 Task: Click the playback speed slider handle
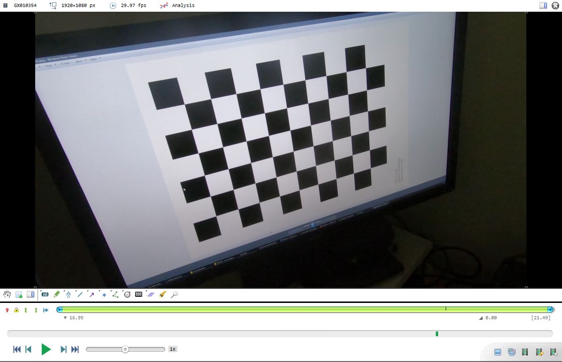pyautogui.click(x=125, y=349)
